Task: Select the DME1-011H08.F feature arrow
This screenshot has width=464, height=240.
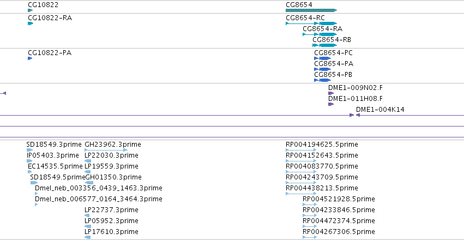Action: [x=331, y=104]
